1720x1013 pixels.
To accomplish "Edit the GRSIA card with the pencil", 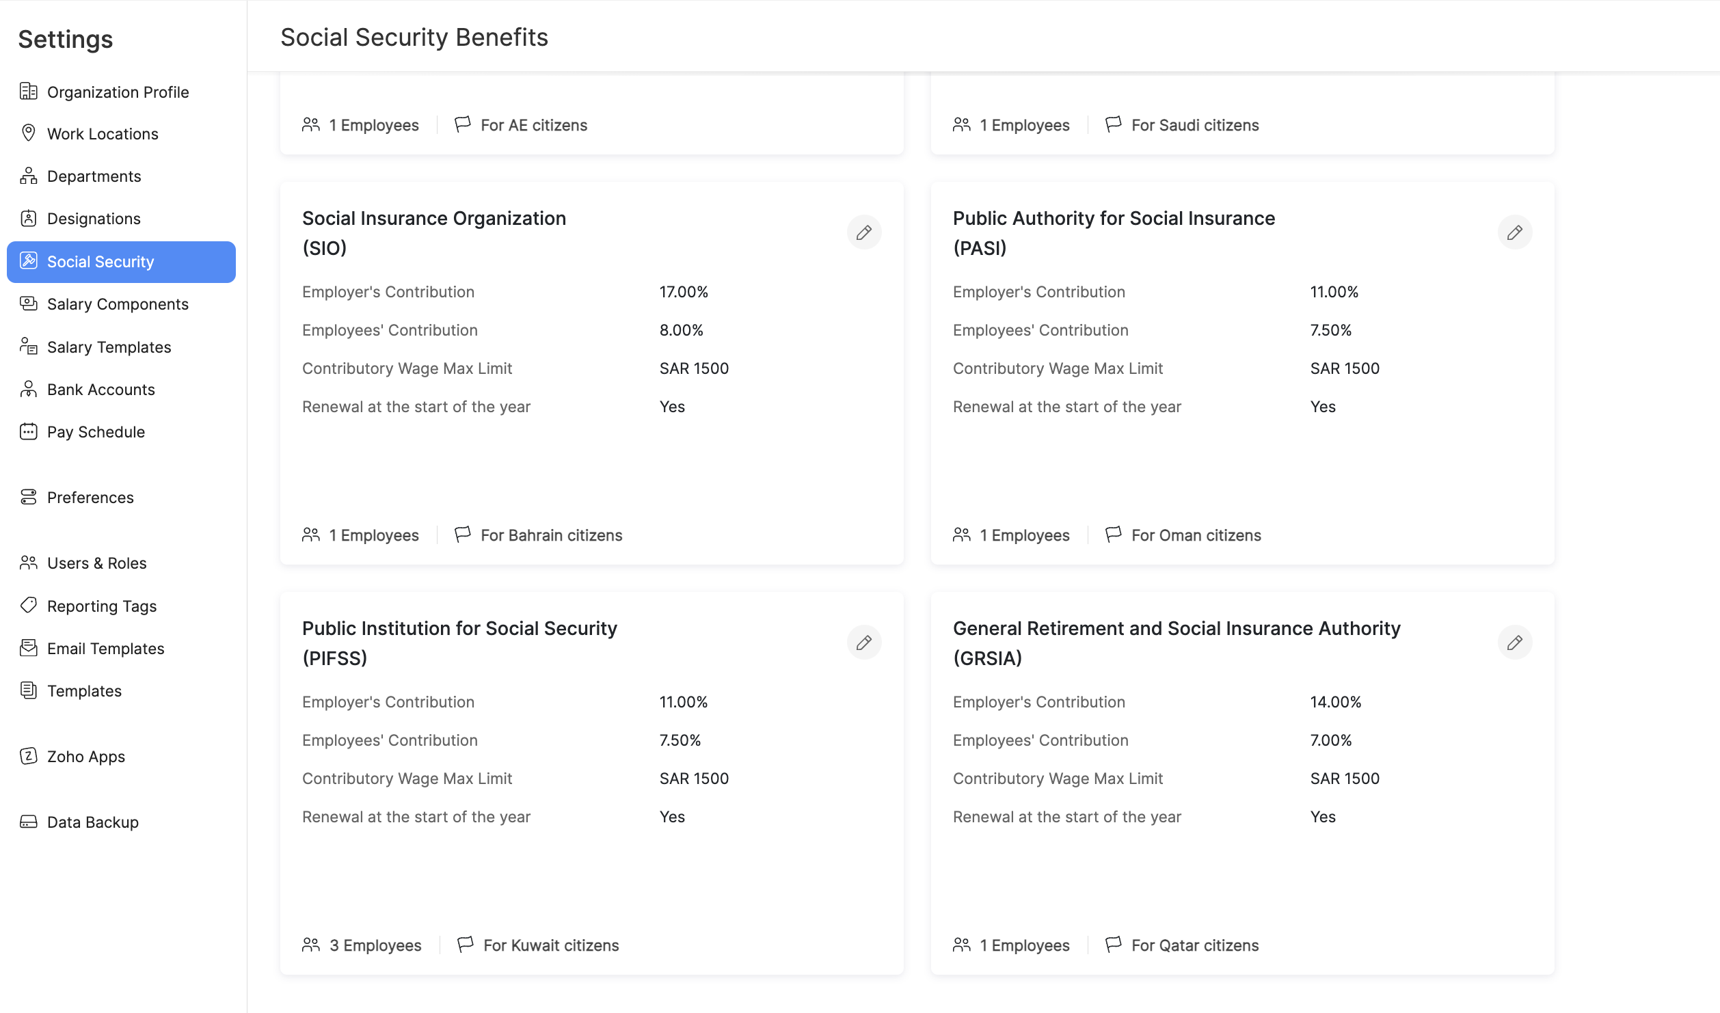I will tap(1515, 642).
